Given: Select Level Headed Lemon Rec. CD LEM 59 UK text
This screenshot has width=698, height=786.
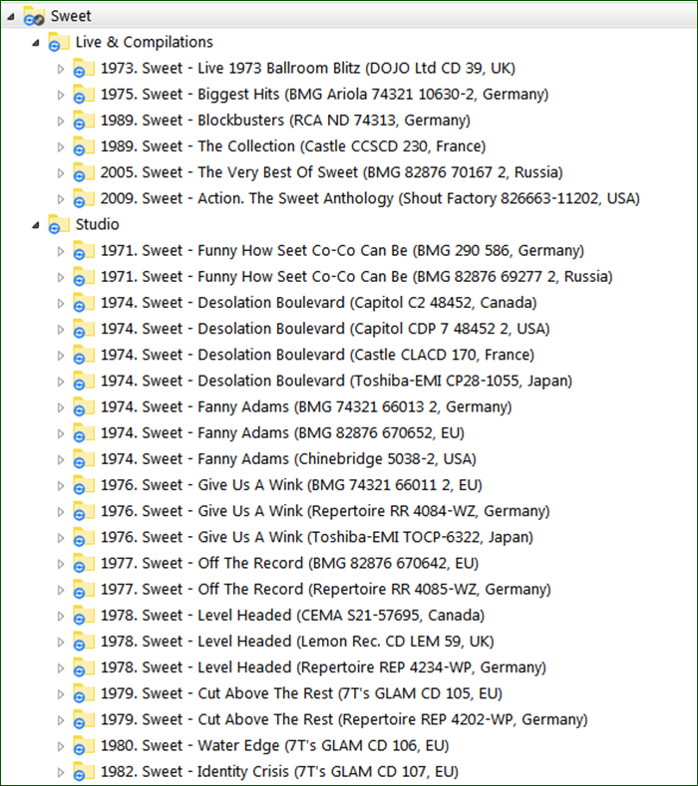Looking at the screenshot, I should (297, 642).
